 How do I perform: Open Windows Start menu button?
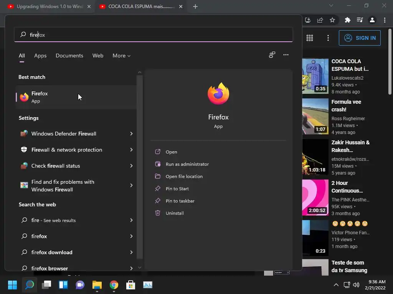click(x=12, y=285)
